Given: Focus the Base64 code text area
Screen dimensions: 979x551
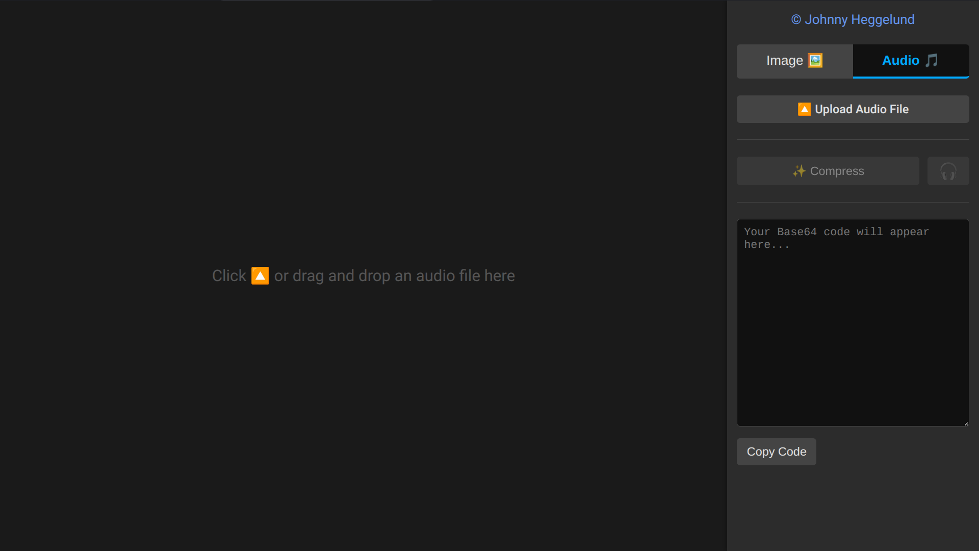Looking at the screenshot, I should [853, 327].
